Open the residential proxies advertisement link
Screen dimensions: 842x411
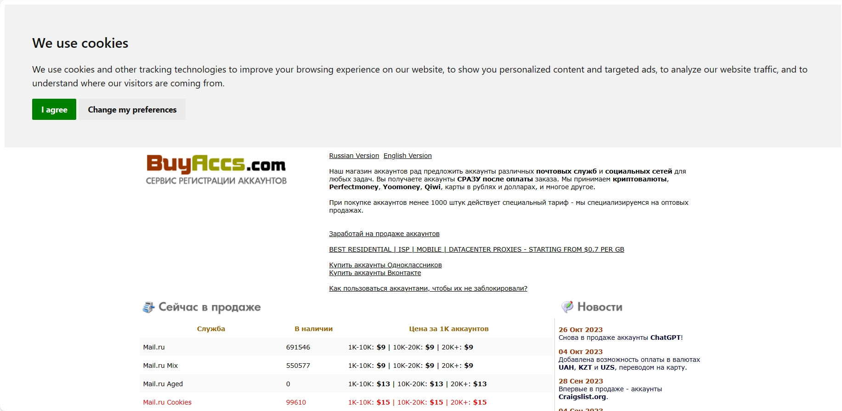click(x=476, y=249)
